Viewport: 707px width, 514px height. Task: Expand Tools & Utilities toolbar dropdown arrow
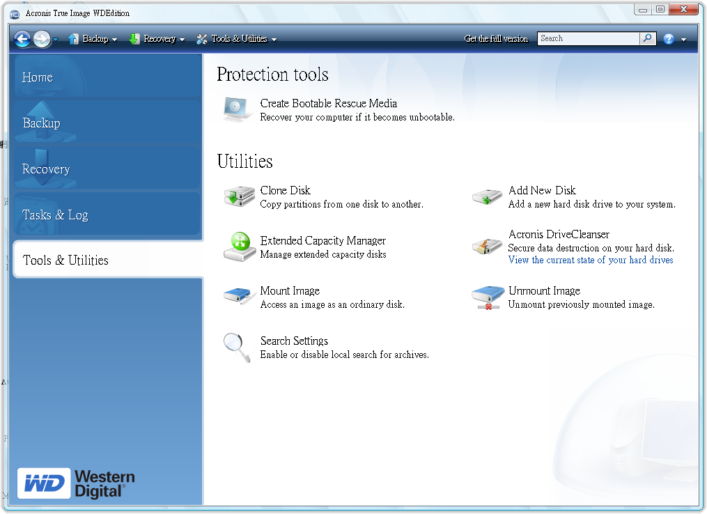274,40
